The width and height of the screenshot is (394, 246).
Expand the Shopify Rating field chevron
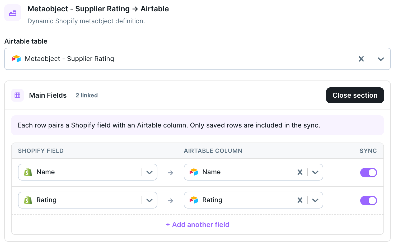(x=149, y=200)
